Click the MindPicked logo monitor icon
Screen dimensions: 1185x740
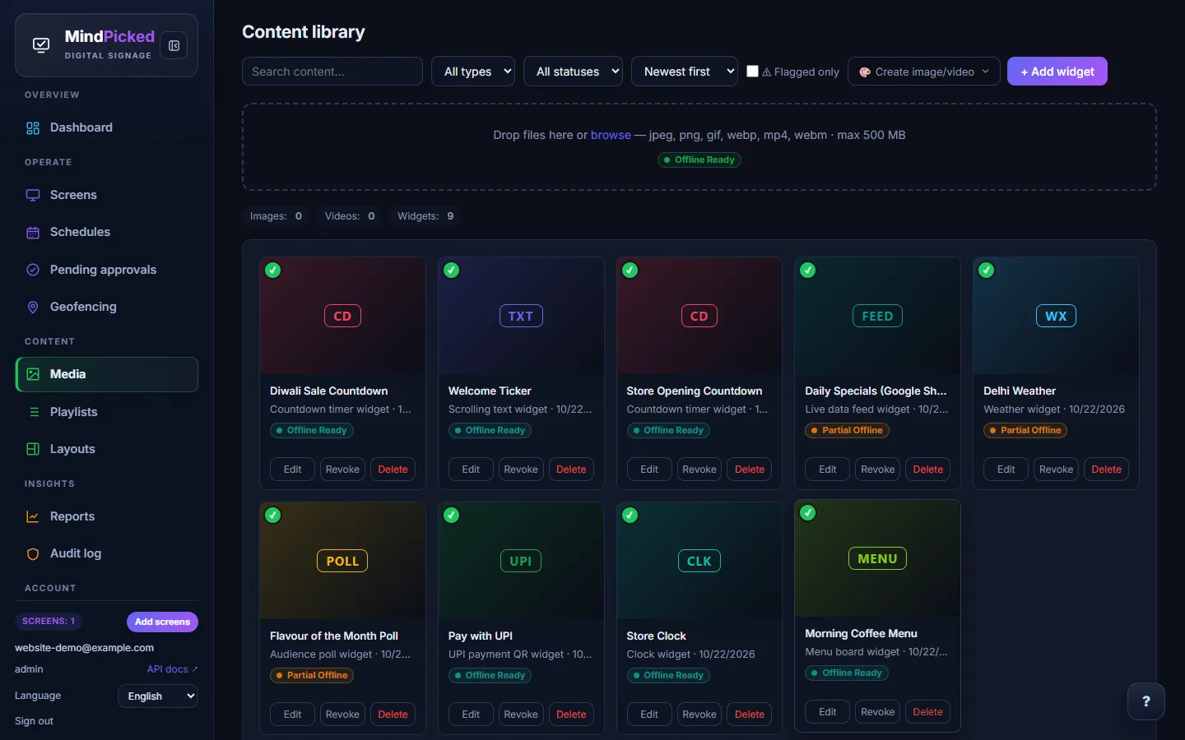[x=41, y=45]
